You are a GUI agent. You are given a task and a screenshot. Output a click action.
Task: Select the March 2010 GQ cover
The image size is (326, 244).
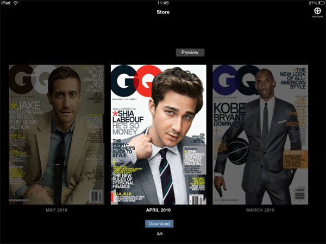260,134
